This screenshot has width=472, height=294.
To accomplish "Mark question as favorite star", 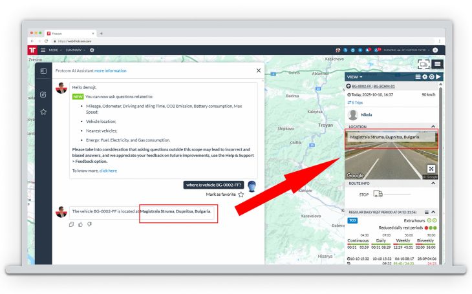I will click(x=241, y=194).
